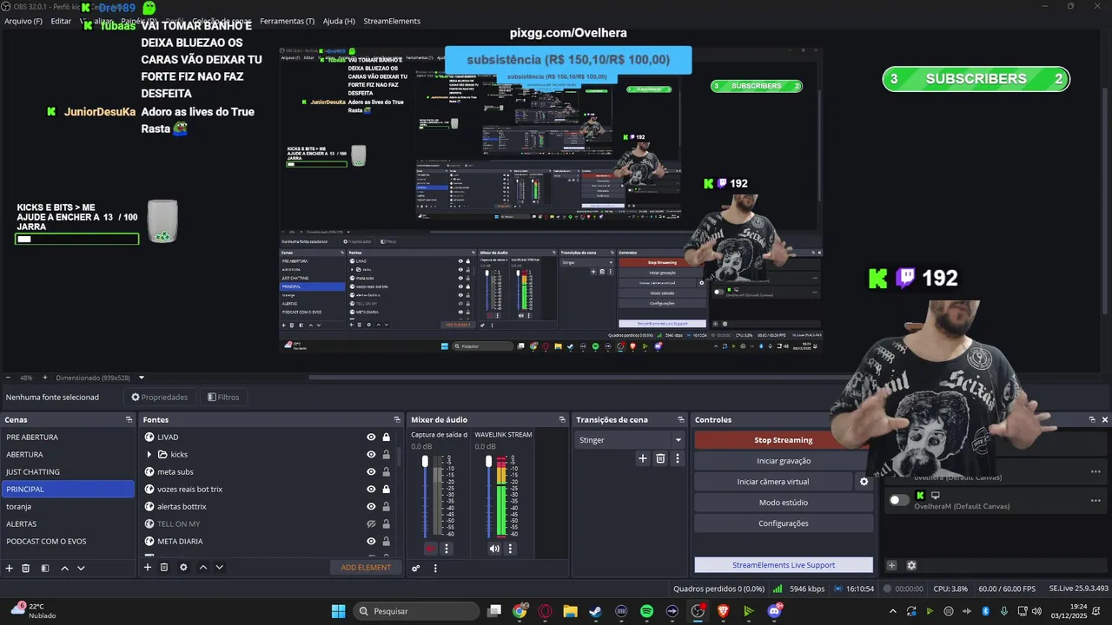This screenshot has height=625, width=1112.
Task: Open preview scaling dropdown next to Dimensionado
Action: [x=142, y=378]
